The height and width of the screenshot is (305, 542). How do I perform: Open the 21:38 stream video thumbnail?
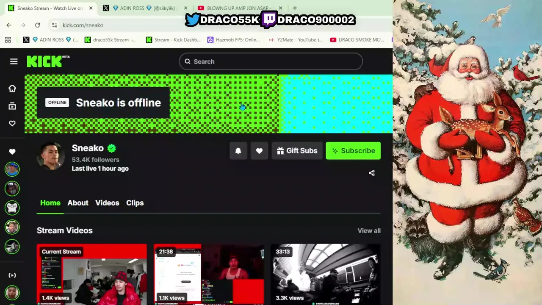pos(209,274)
